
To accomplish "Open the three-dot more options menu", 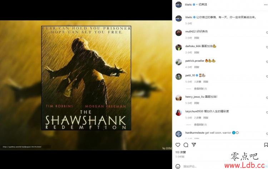I will (x=265, y=5).
